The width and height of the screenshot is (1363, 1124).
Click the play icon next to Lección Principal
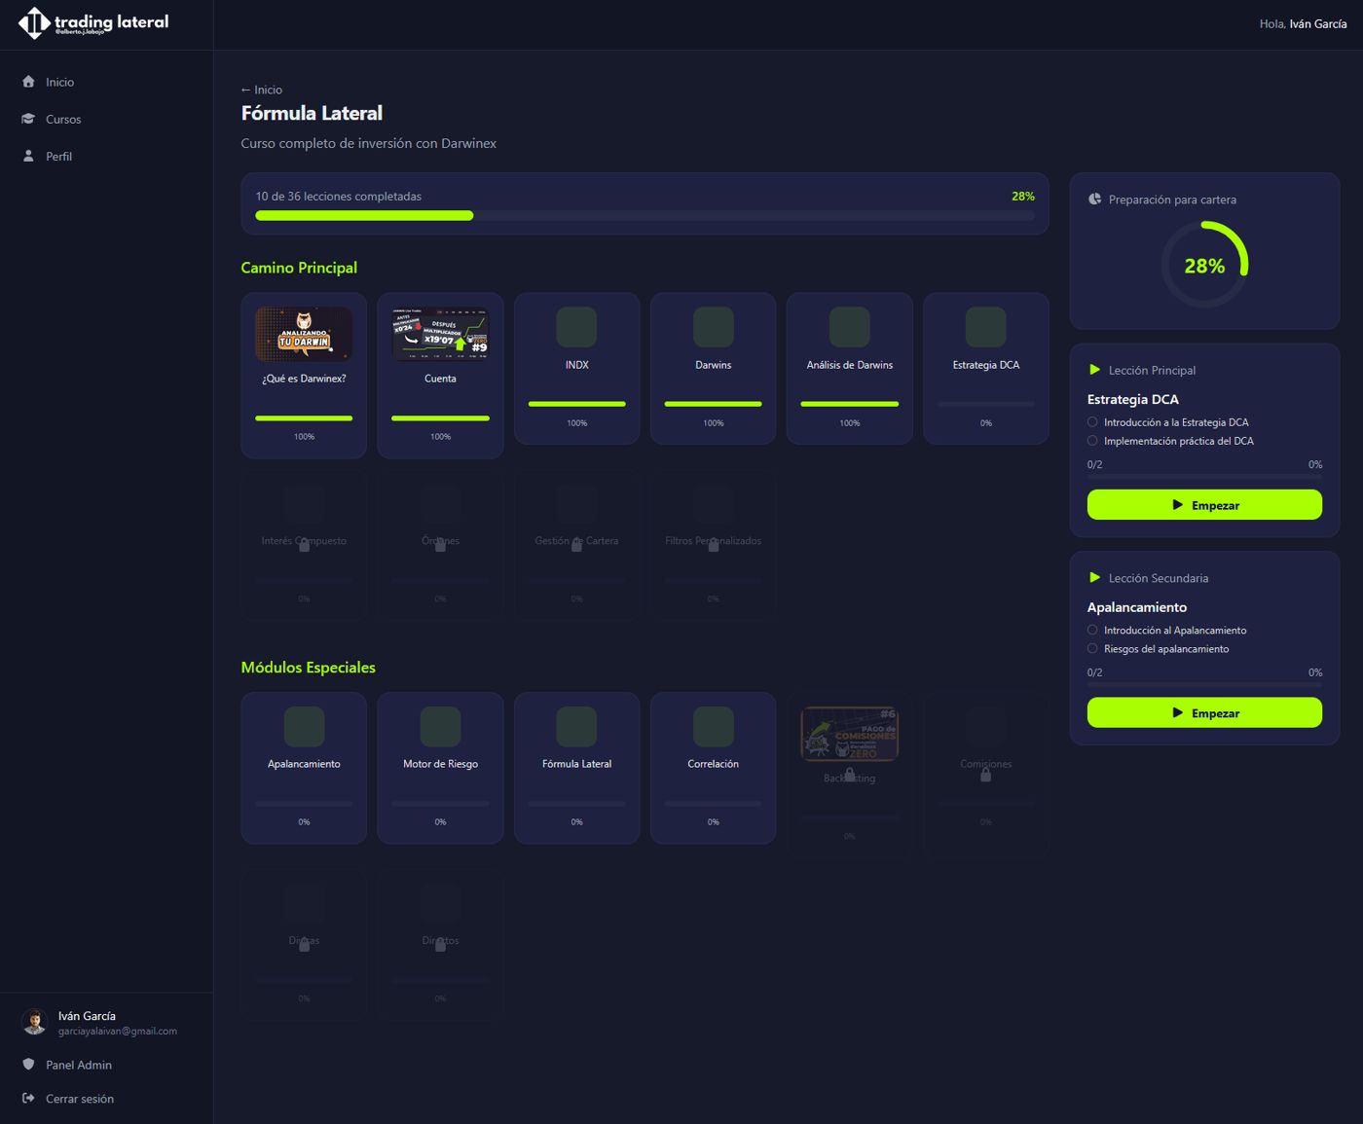point(1094,370)
